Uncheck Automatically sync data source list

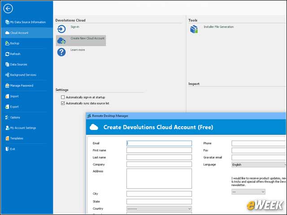63,103
